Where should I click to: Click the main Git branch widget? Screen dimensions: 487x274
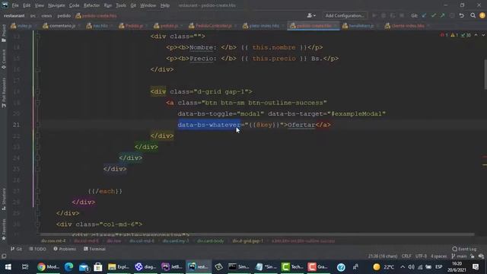[459, 256]
